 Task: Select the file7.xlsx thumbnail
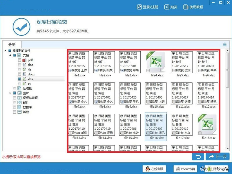coord(78,93)
